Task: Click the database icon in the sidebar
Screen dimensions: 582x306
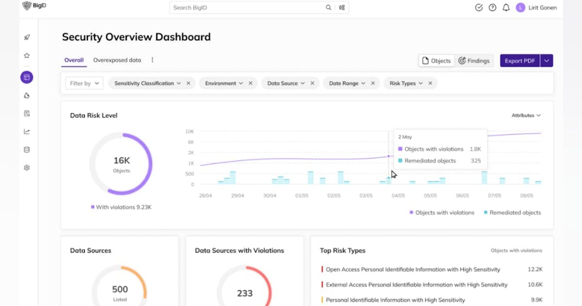Action: coord(27,150)
